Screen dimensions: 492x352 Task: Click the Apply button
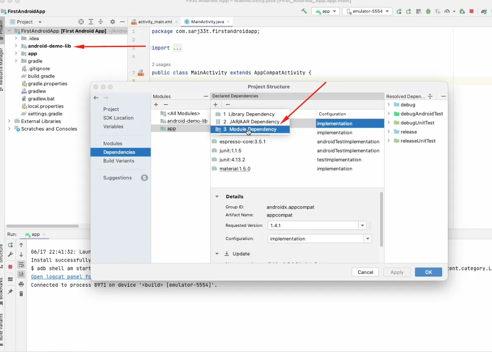coord(397,272)
